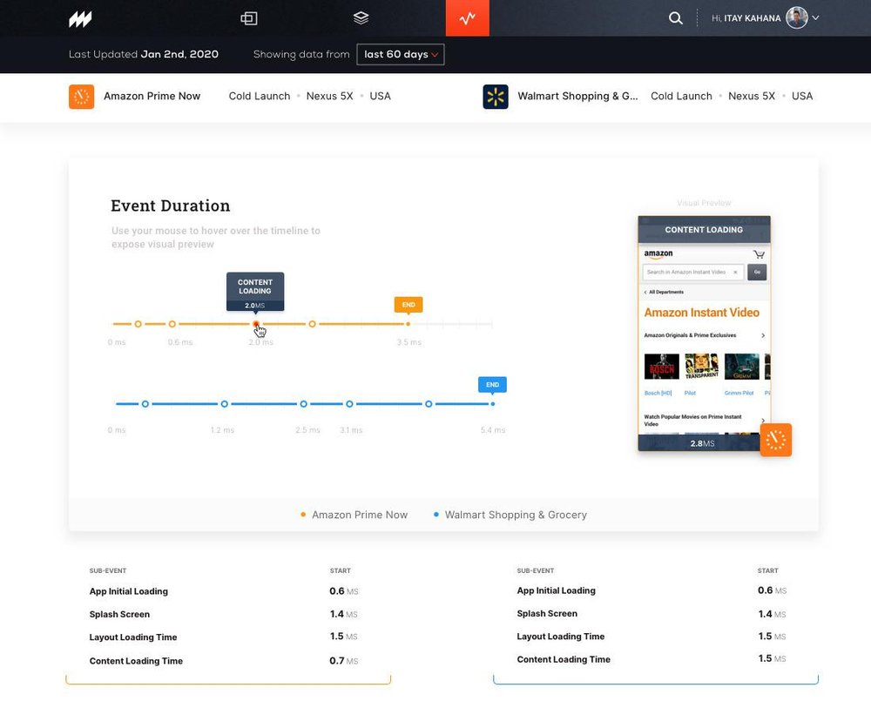The image size is (871, 728).
Task: Click the blue timeline marker at 2.5 ms
Action: click(x=303, y=404)
